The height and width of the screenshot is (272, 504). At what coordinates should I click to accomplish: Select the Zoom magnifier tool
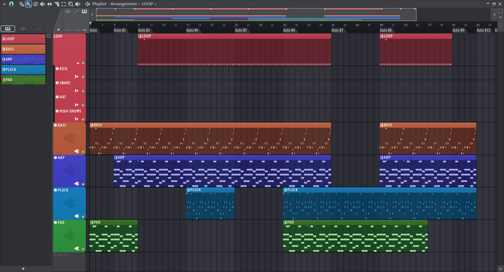(x=71, y=4)
